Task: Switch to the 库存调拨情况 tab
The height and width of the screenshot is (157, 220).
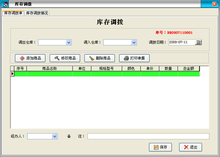Action: [37, 13]
